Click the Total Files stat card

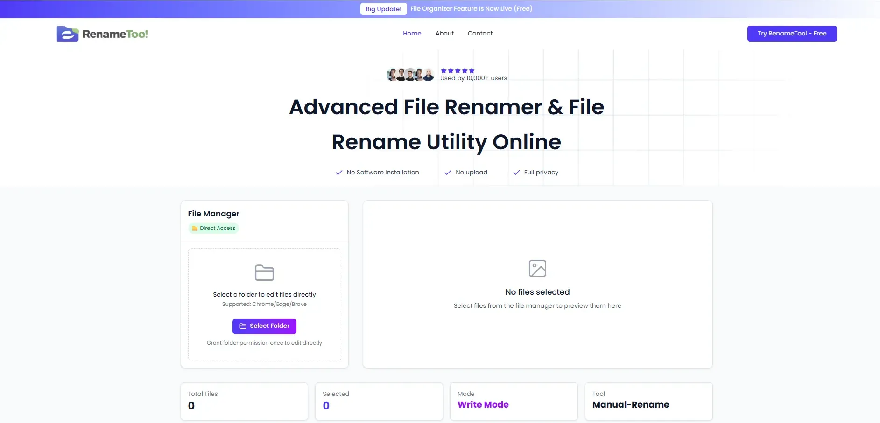[244, 401]
